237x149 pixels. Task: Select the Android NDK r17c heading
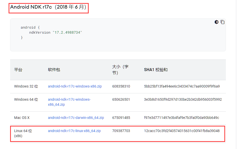point(48,7)
